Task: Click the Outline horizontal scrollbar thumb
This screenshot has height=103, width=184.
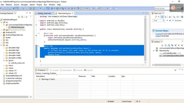Action: (x=167, y=65)
